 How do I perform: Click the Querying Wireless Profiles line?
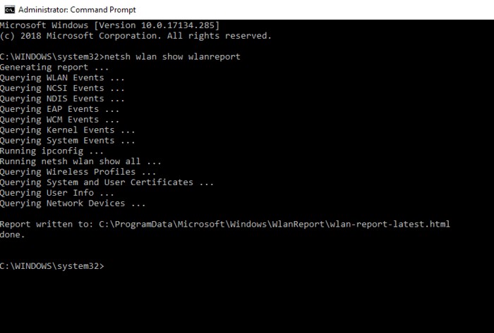coord(78,172)
